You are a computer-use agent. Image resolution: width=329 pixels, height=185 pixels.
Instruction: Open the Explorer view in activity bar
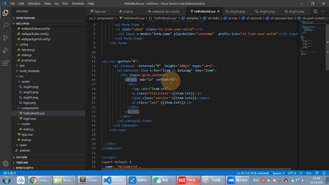pyautogui.click(x=6, y=13)
